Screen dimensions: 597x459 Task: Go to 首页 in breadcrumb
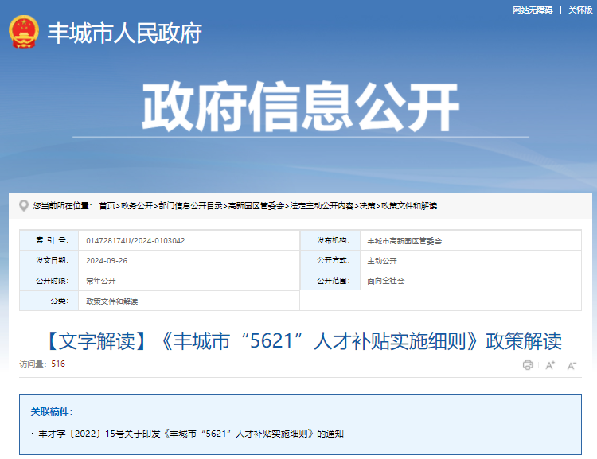[107, 206]
